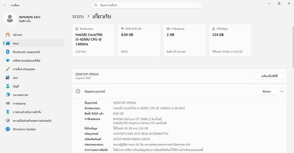Viewport: 294px width, 153px height.
Task: Open Windows Update settings page
Action: point(34,129)
